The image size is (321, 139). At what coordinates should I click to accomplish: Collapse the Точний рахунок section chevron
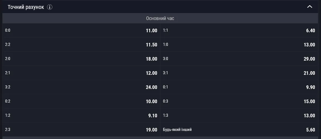click(310, 7)
